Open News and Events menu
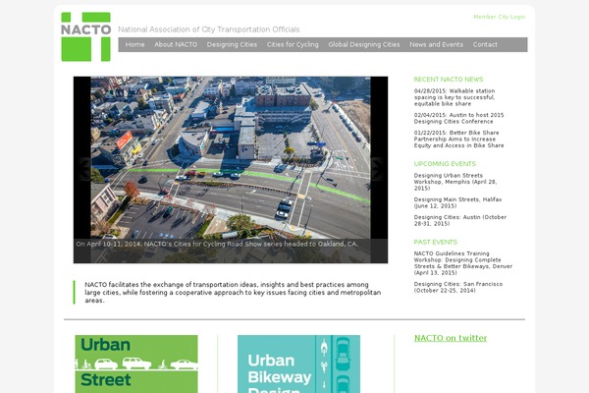The width and height of the screenshot is (589, 393). tap(436, 44)
